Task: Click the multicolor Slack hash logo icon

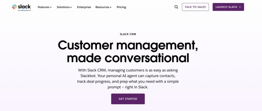Action: click(14, 7)
